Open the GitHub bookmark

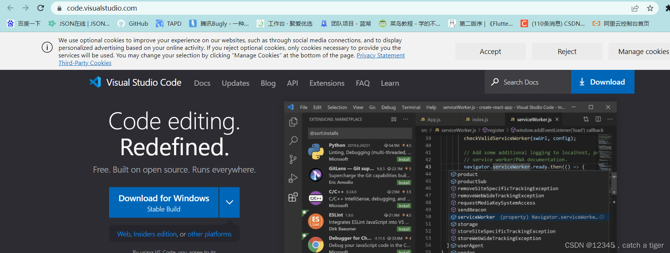(x=133, y=23)
